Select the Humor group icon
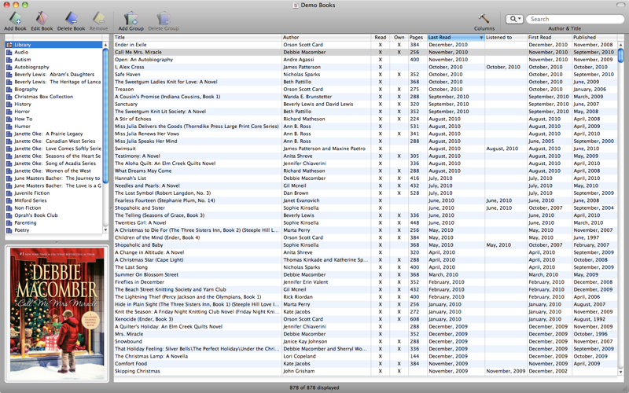Screen dimensions: 629x393 click(9, 127)
